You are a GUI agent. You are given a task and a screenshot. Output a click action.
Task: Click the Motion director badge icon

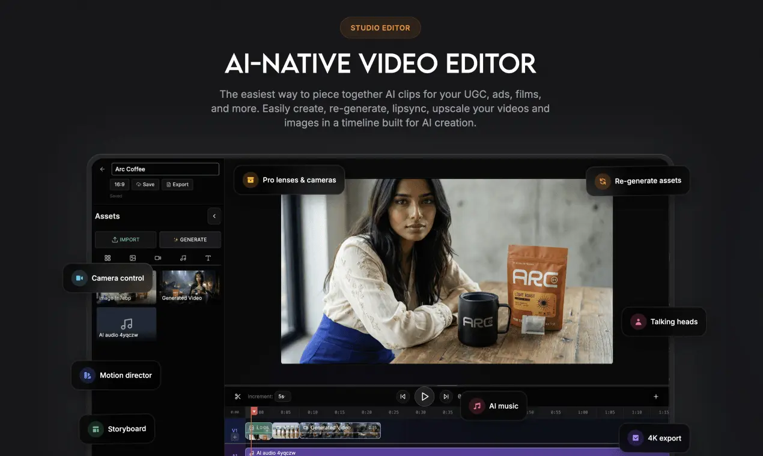pyautogui.click(x=88, y=375)
